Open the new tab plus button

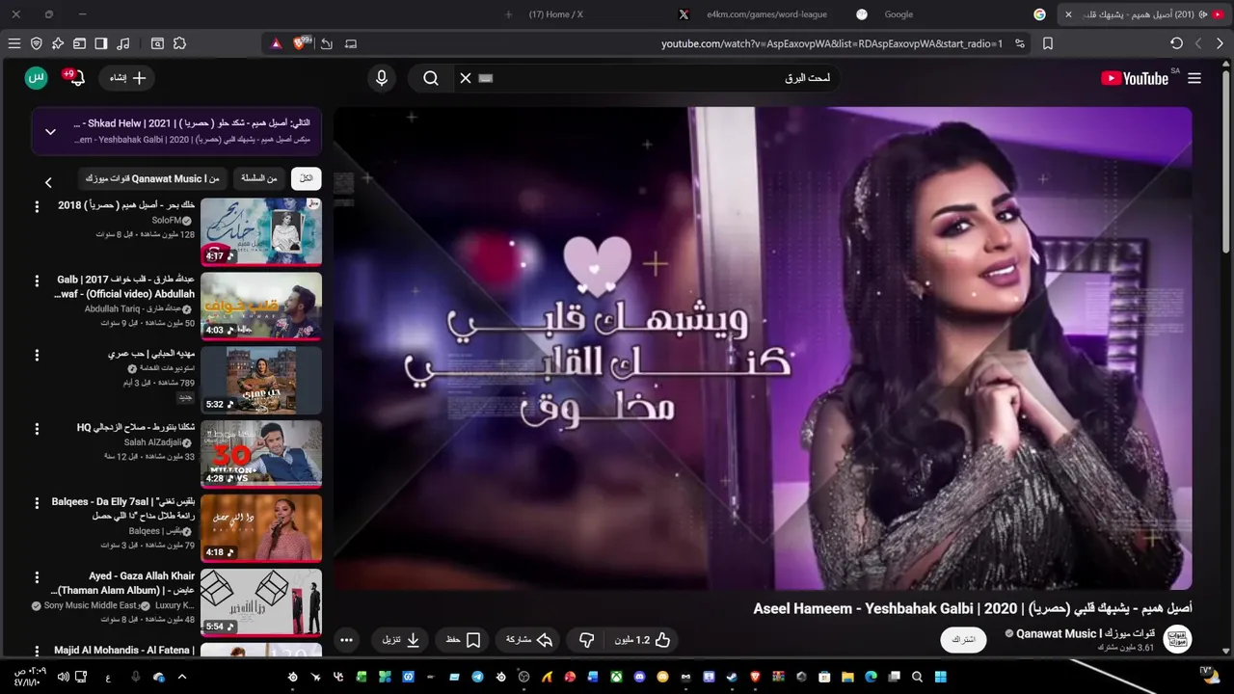pos(509,14)
